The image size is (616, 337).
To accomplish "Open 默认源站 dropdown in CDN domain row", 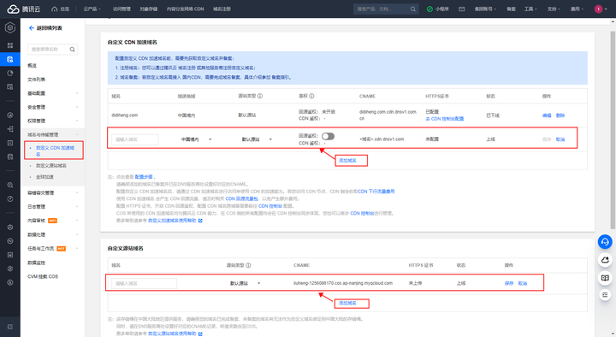I will point(257,139).
